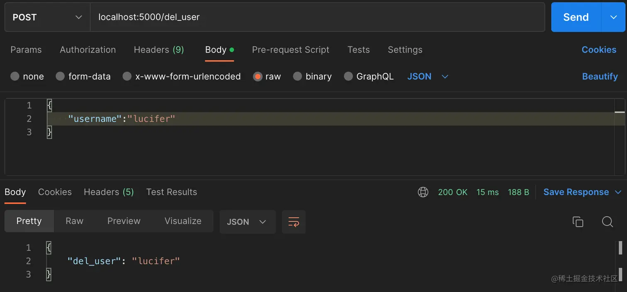Click the "username":"lucifer" line in editor
Image resolution: width=627 pixels, height=292 pixels.
(x=122, y=119)
